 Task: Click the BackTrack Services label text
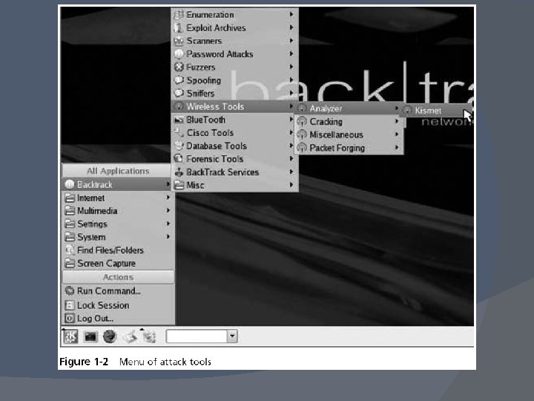coord(222,172)
